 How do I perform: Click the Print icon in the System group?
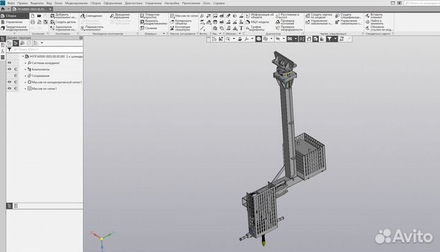(x=33, y=22)
